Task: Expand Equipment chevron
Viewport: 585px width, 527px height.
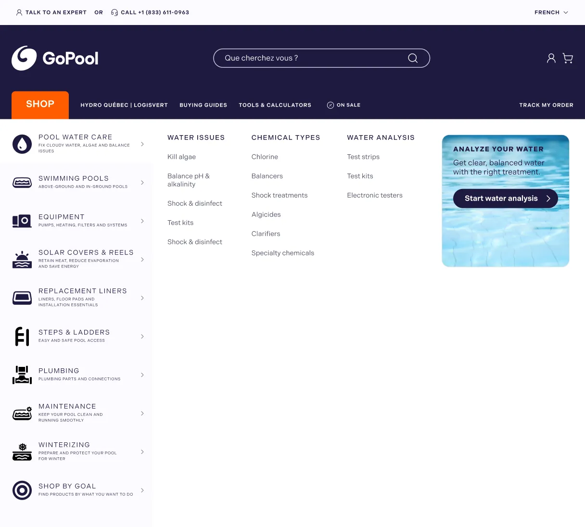Action: 142,221
